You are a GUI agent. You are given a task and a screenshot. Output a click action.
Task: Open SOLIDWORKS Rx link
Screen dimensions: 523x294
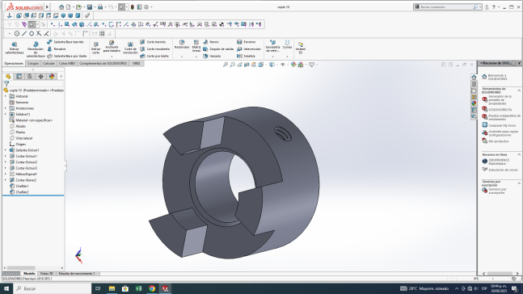click(497, 109)
